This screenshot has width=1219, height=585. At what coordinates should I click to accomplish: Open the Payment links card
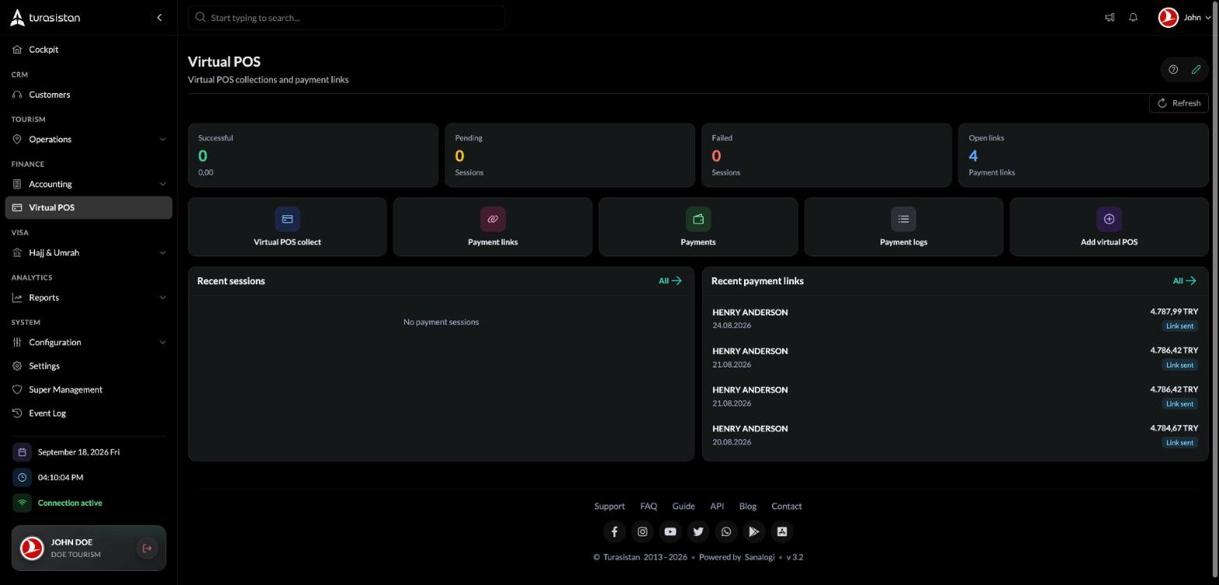[x=493, y=227]
